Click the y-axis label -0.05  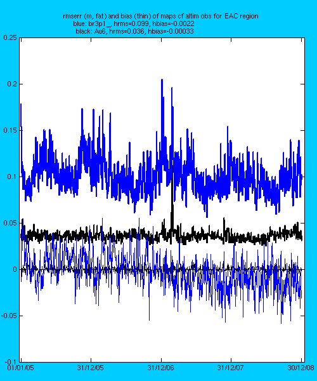pos(10,316)
